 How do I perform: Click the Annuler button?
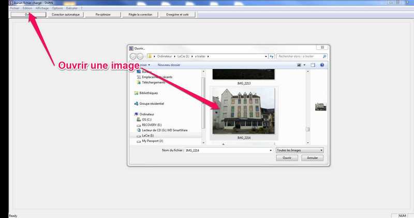[x=313, y=158]
